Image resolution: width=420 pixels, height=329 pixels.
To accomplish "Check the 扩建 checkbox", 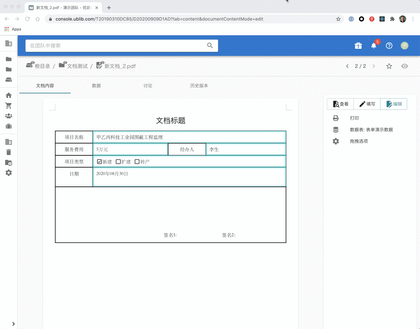I will point(118,162).
